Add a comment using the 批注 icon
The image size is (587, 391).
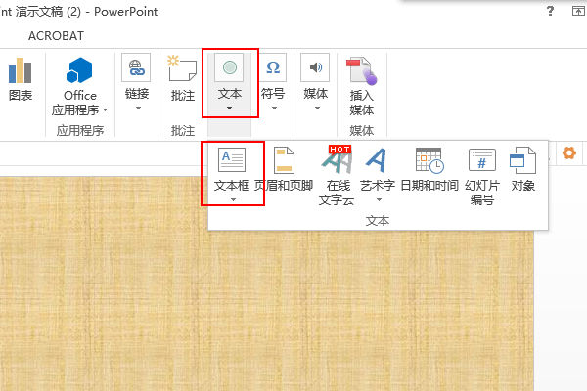tap(182, 68)
